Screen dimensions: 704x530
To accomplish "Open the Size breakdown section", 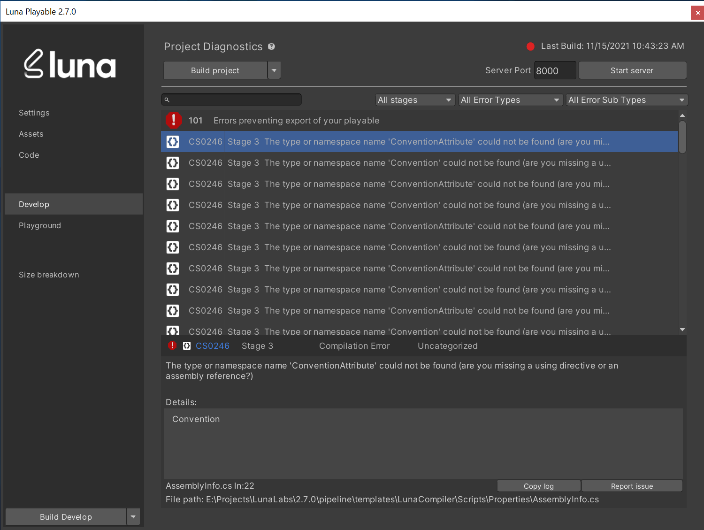I will [x=49, y=275].
